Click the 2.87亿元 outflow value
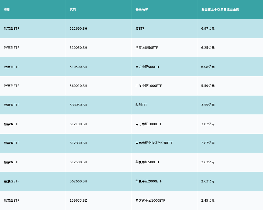The image size is (263, 210). 208,143
